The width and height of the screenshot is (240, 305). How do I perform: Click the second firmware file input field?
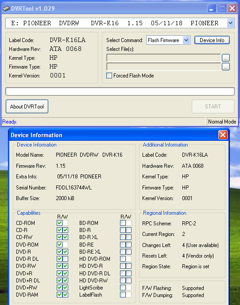[x=164, y=67]
